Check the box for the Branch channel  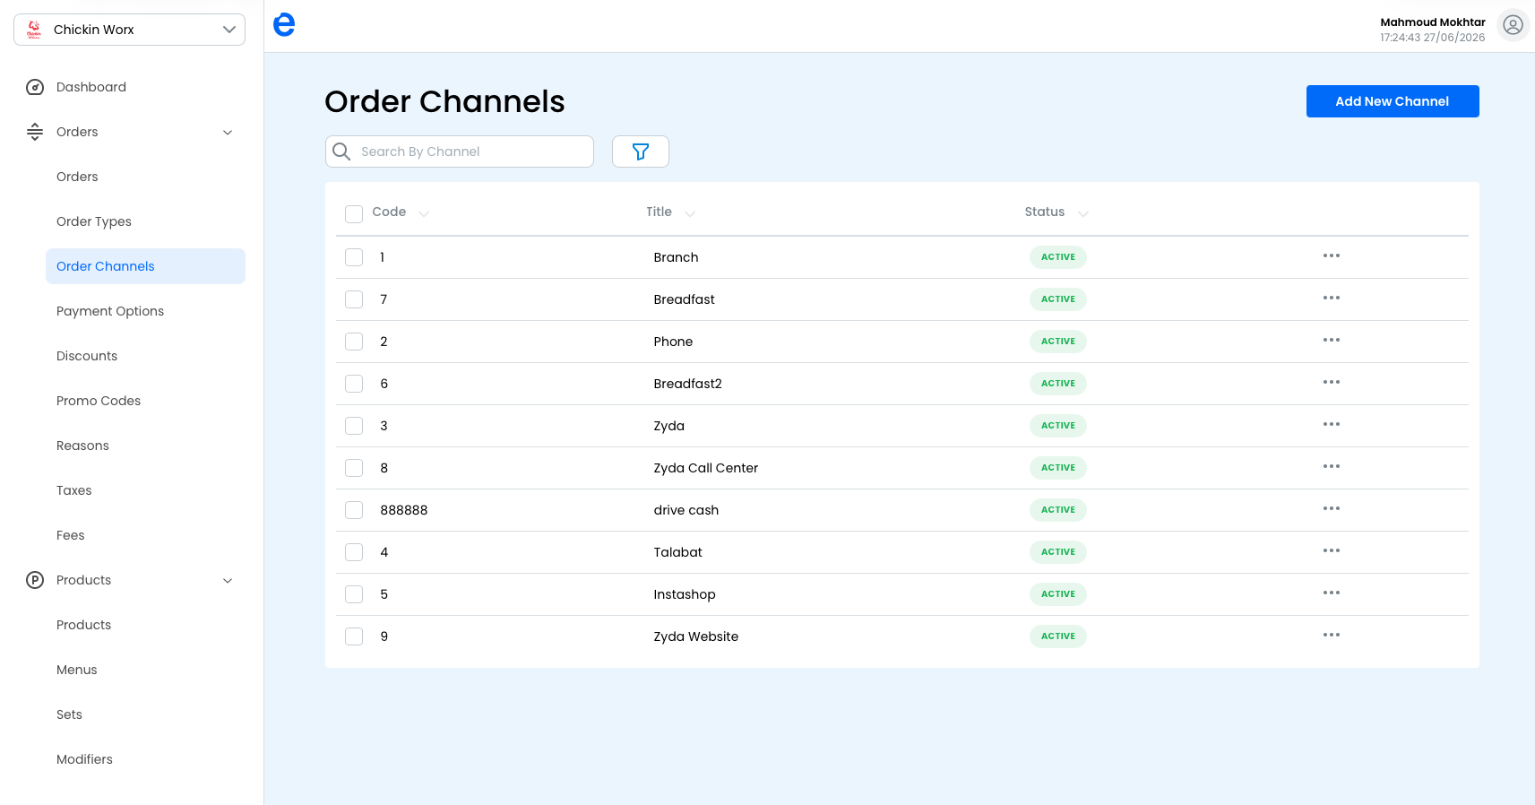[x=354, y=257]
